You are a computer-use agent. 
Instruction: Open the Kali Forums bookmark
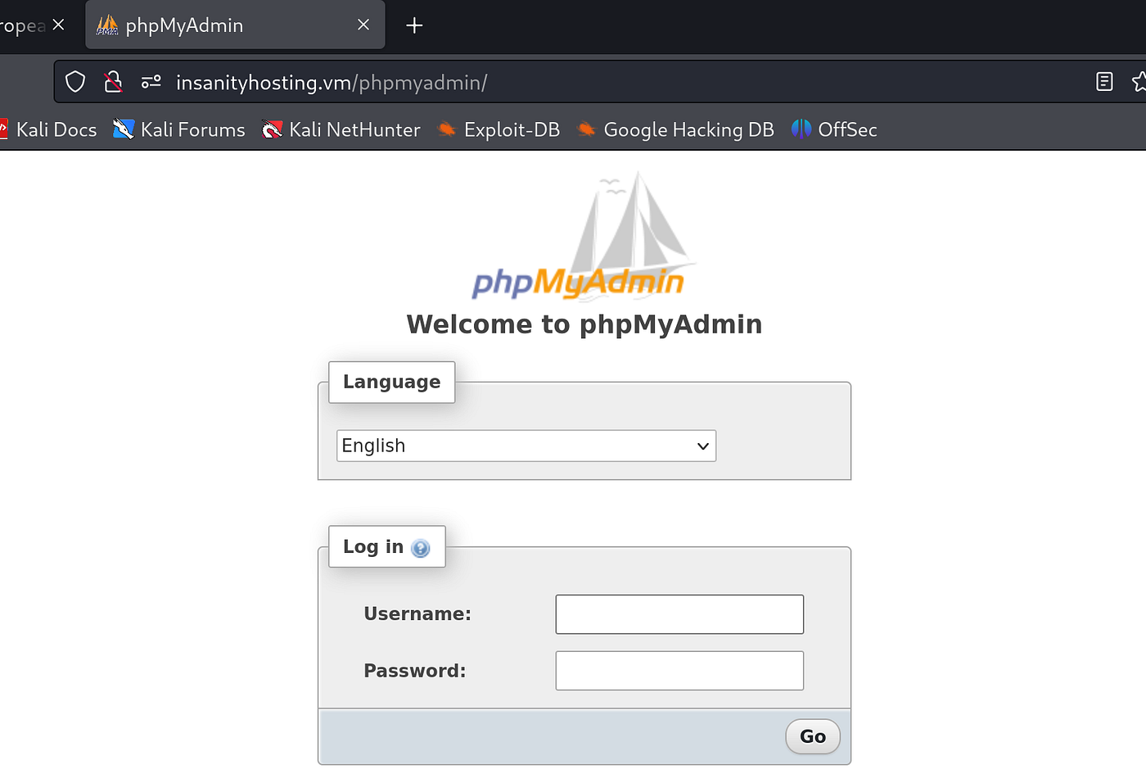coord(179,129)
